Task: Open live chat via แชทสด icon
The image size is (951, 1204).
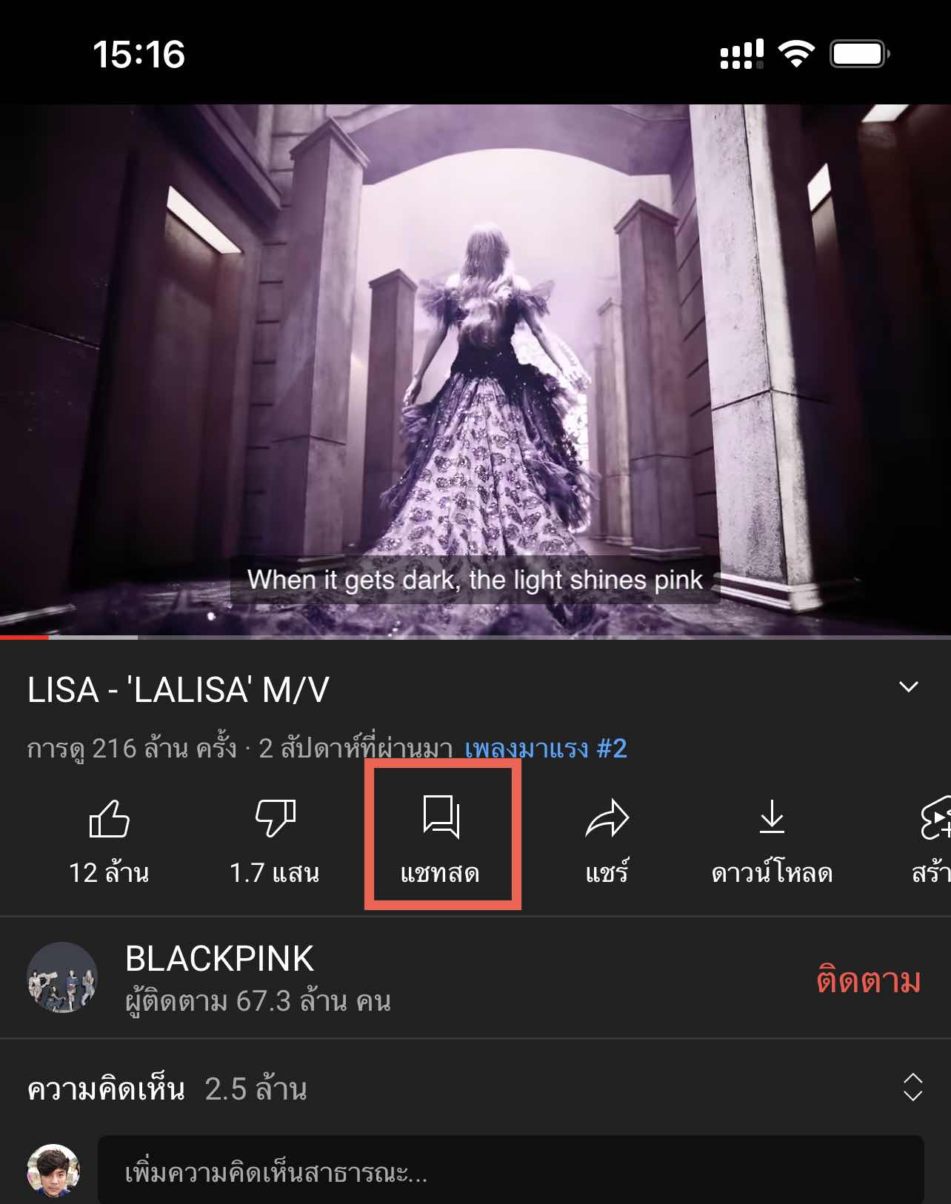Action: pyautogui.click(x=441, y=817)
